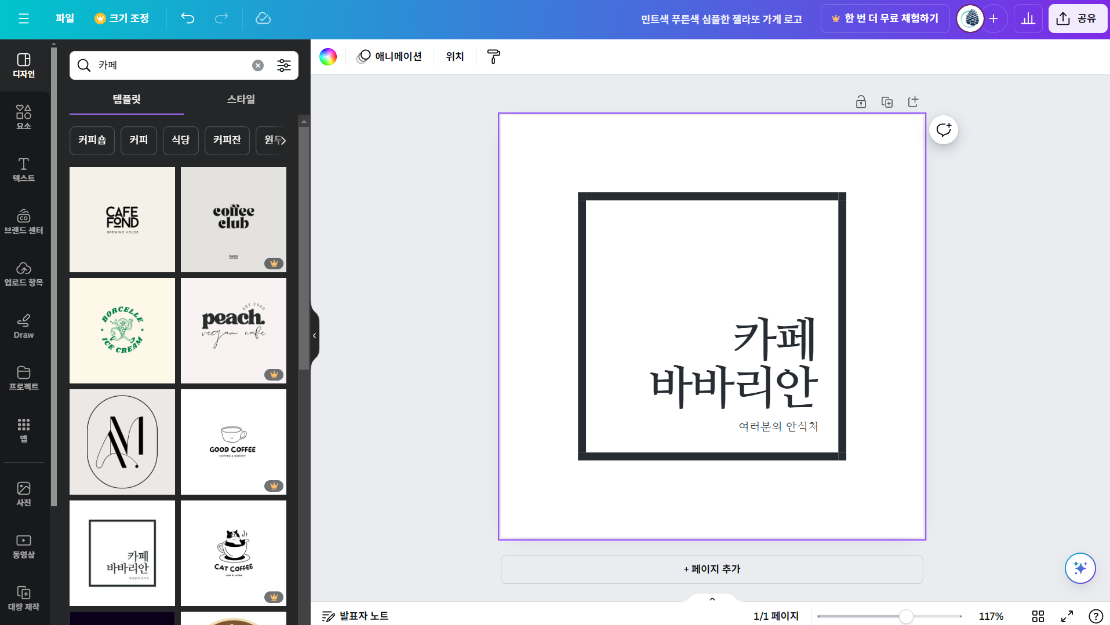Collapse the side panel
1110x625 pixels.
pos(315,335)
